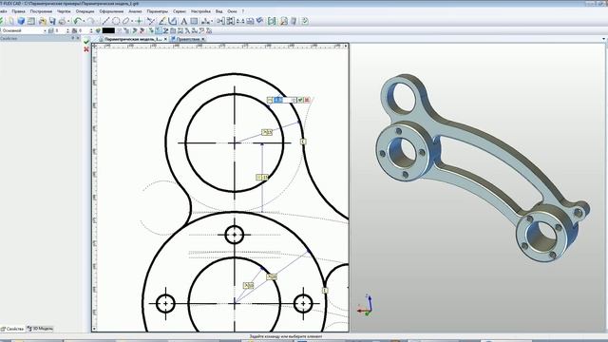Click the blue 3D cube model icon
The image size is (608, 342).
pyautogui.click(x=21, y=21)
